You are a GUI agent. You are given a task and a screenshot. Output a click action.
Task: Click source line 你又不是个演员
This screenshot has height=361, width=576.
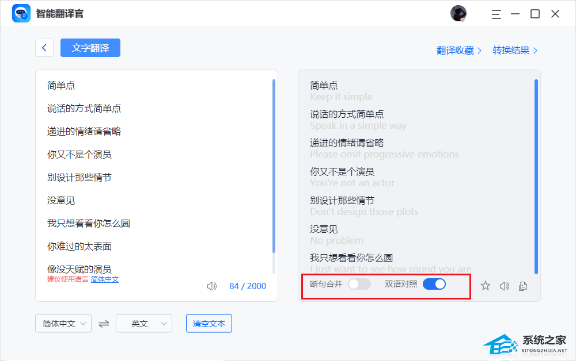pos(79,154)
